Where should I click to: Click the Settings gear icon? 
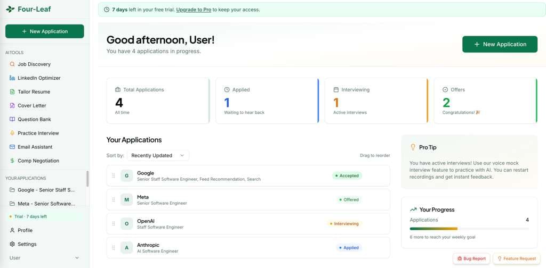point(12,244)
